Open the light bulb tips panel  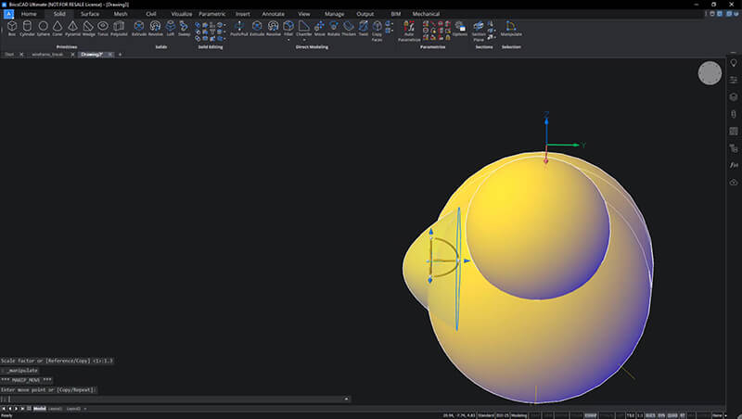(734, 63)
